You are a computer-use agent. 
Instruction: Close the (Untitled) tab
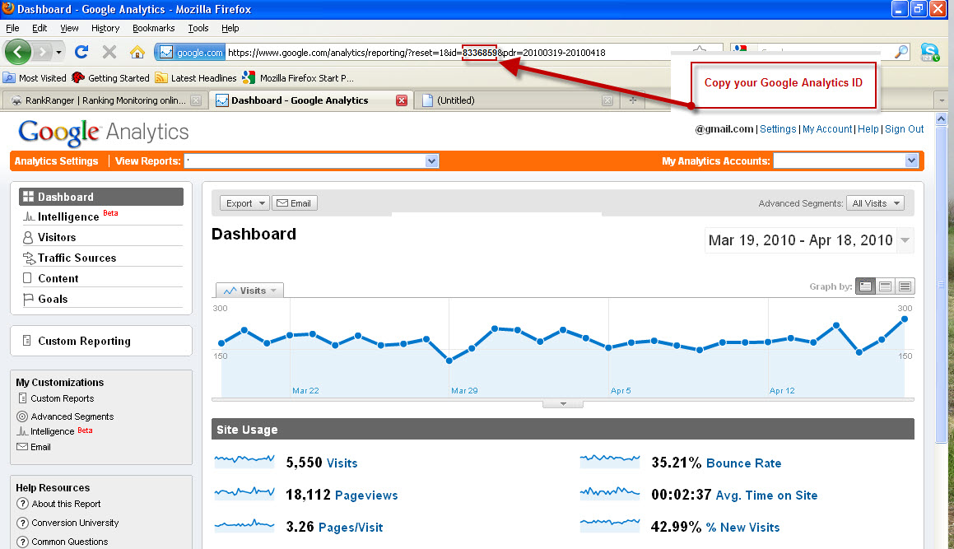pos(607,100)
